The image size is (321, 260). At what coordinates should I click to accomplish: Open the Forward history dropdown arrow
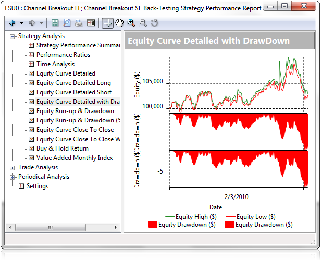click(41, 23)
